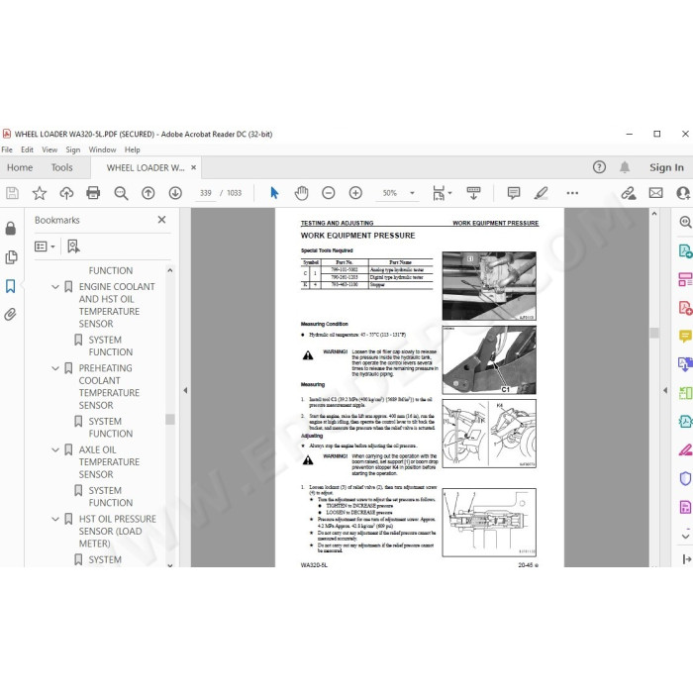Share a link to the file
The width and height of the screenshot is (693, 693).
(x=629, y=193)
